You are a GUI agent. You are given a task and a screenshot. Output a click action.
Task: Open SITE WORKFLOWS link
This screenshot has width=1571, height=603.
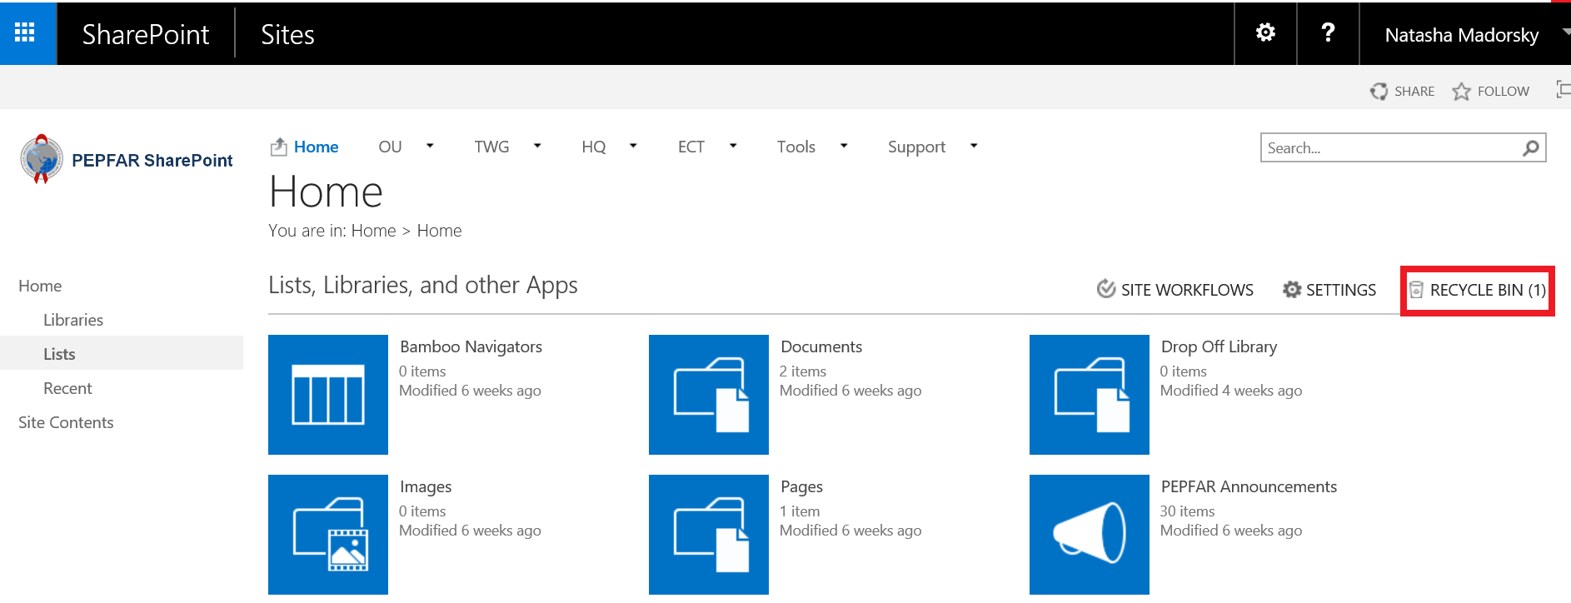[1187, 290]
